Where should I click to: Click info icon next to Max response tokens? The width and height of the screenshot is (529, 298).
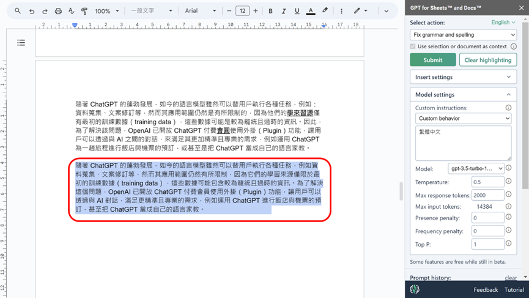point(508,195)
